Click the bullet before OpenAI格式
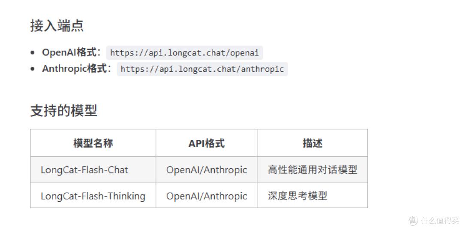Viewport: 463px width, 230px height. [33, 53]
